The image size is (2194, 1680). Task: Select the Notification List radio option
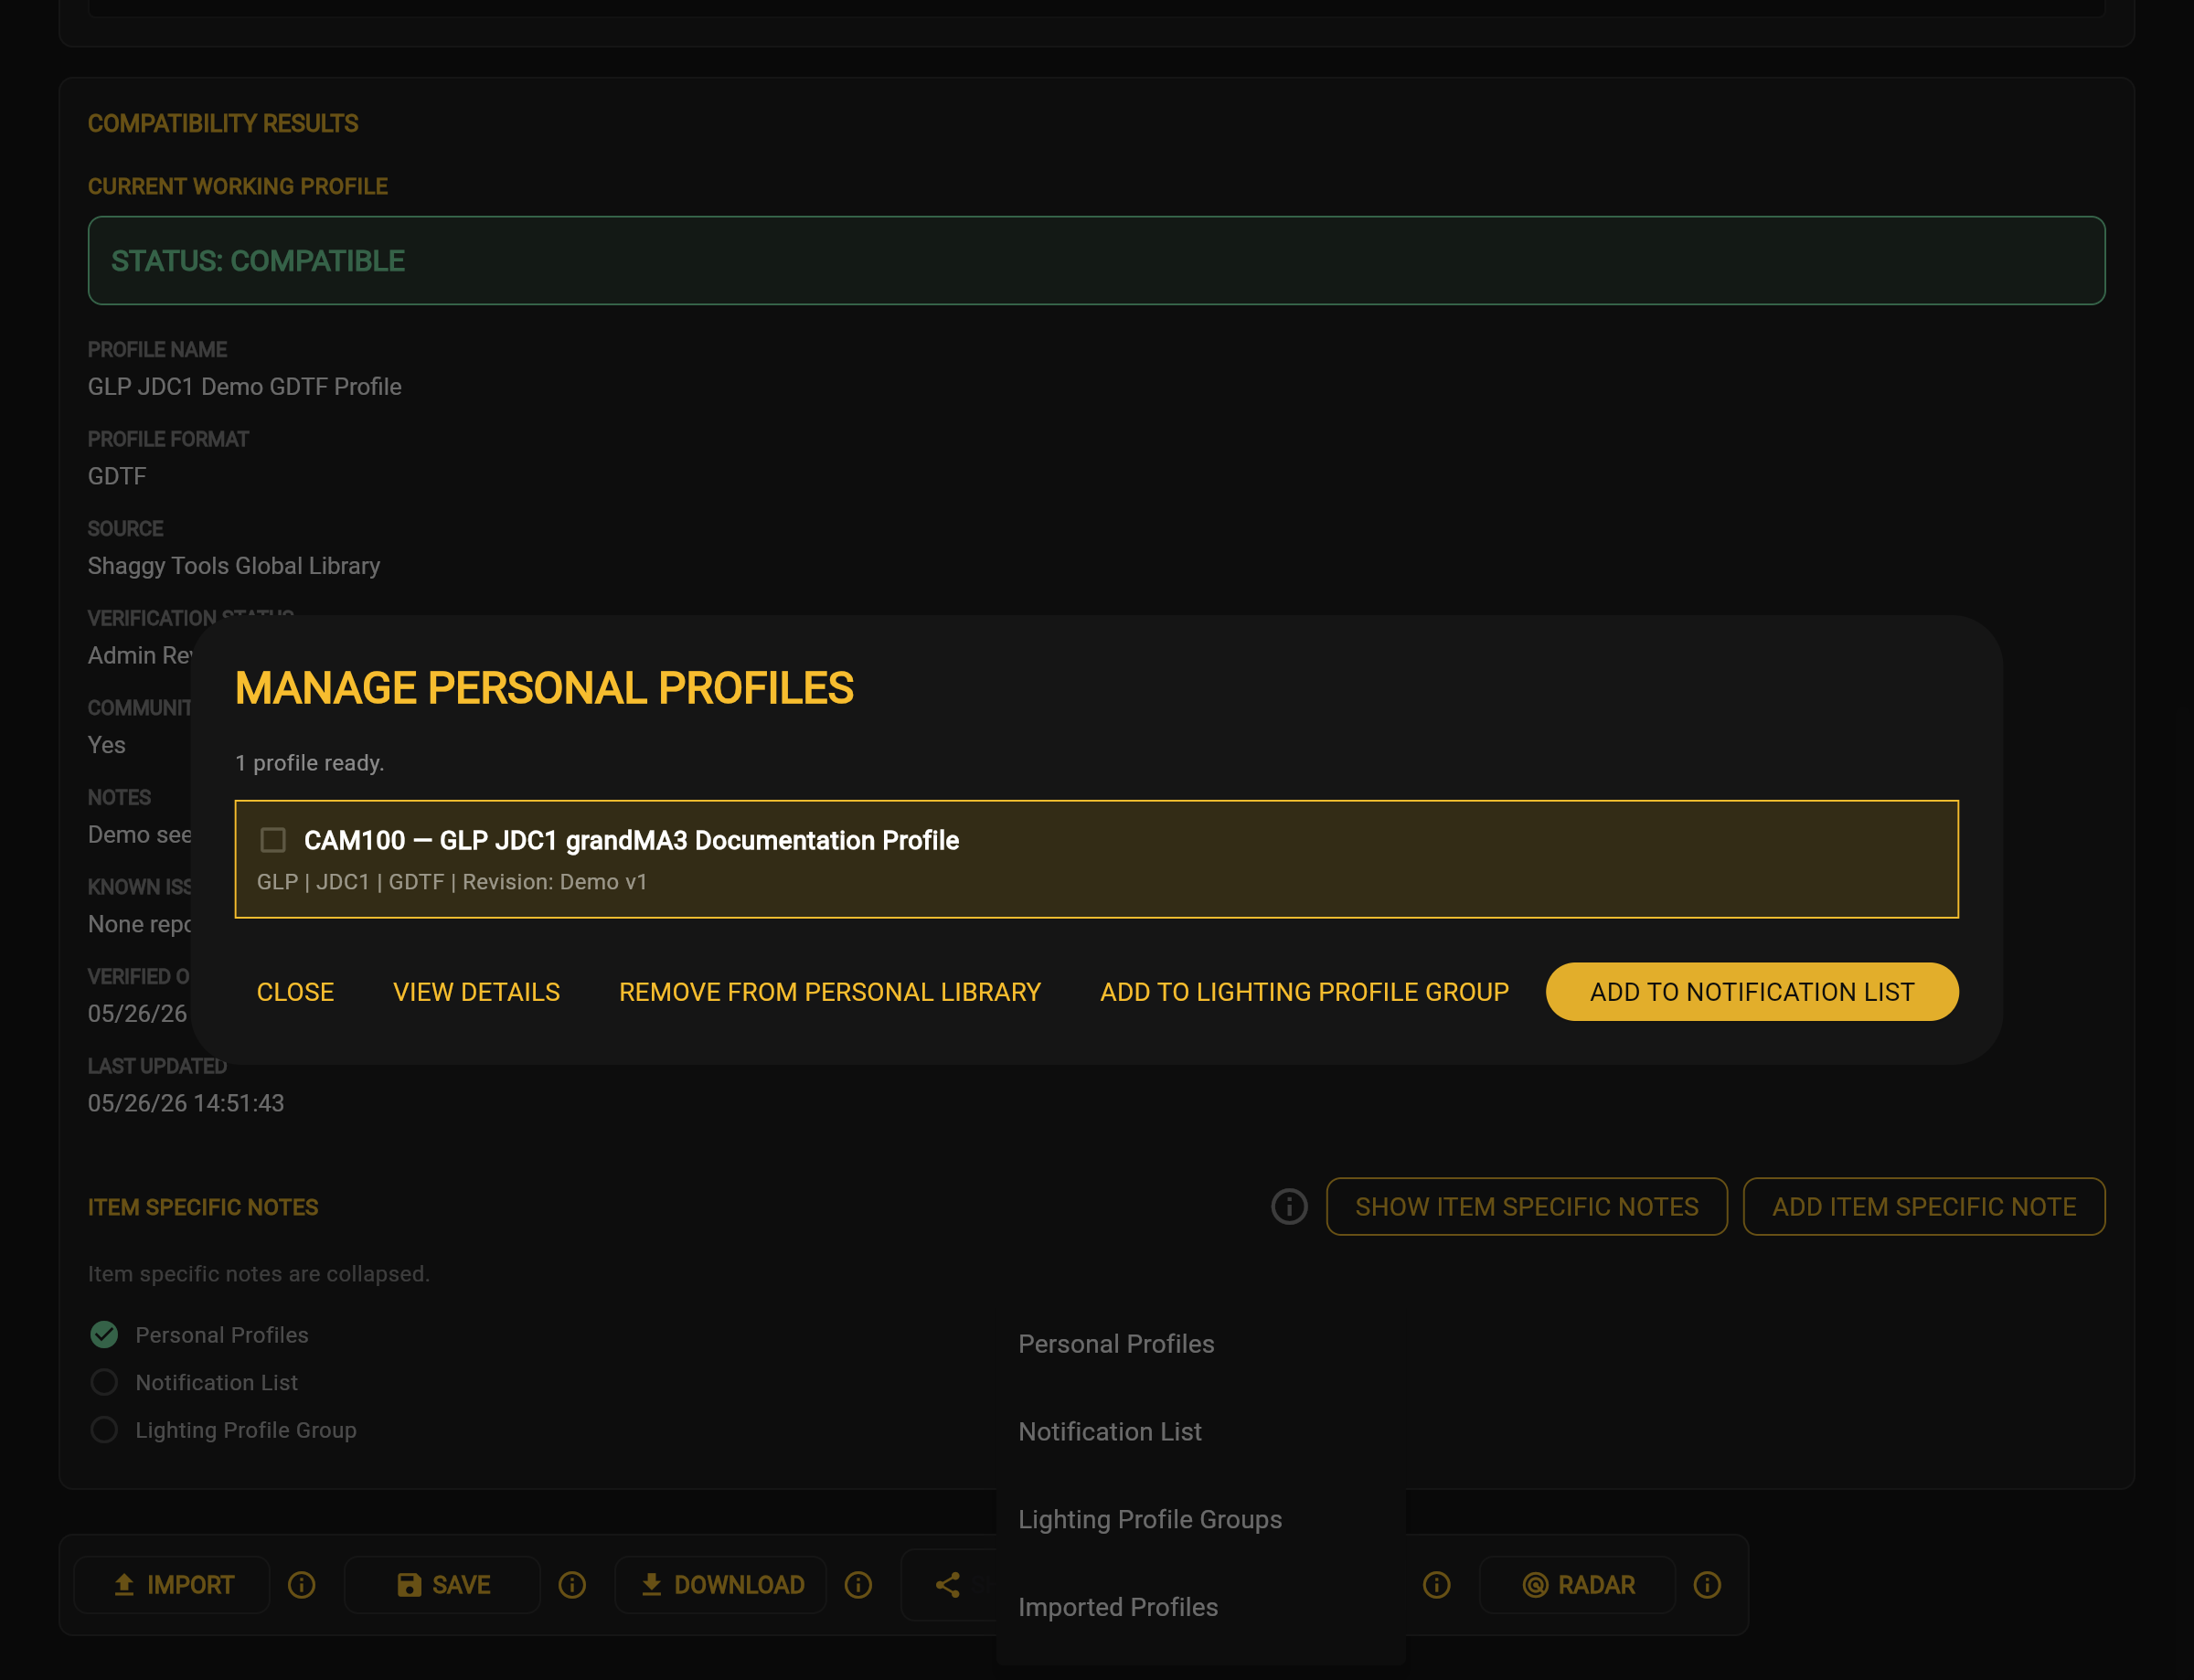[104, 1382]
